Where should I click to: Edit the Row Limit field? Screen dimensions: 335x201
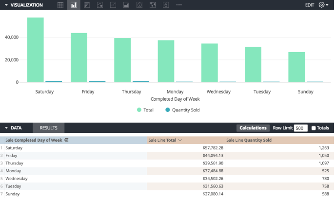pyautogui.click(x=301, y=128)
